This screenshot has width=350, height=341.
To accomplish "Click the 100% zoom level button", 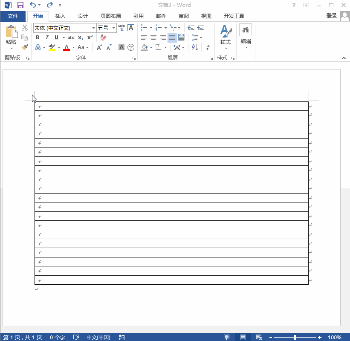I will coord(334,337).
